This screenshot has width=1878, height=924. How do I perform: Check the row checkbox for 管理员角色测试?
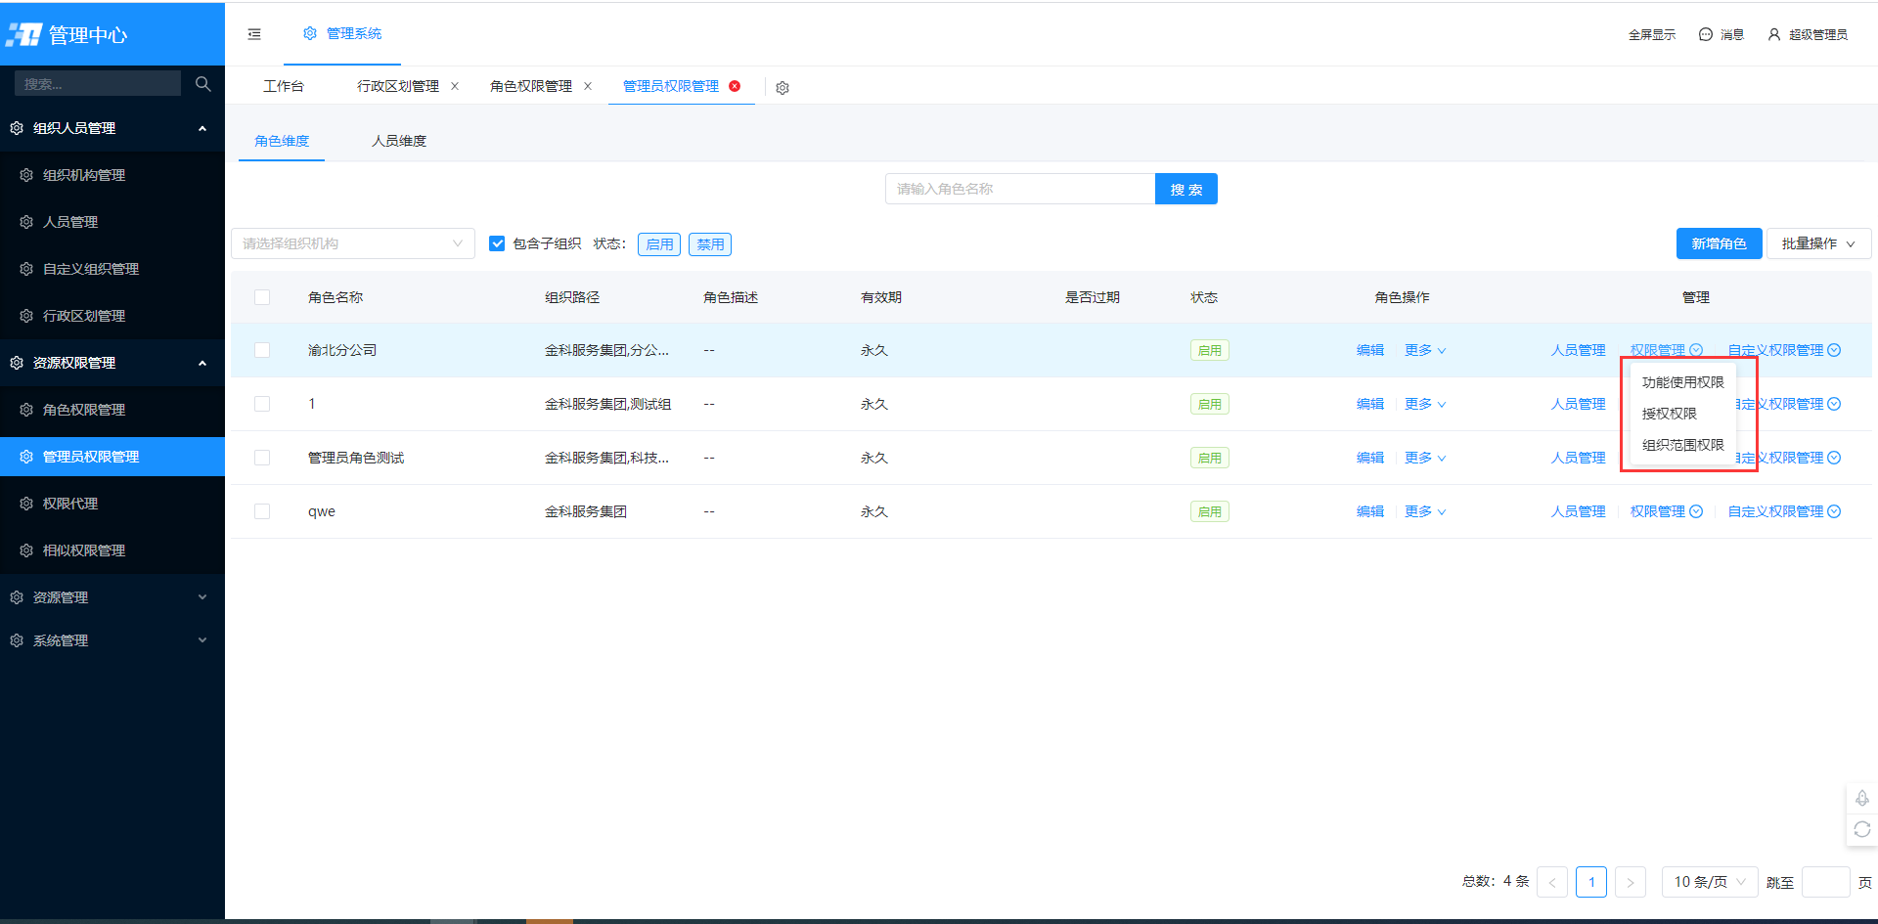(x=262, y=458)
